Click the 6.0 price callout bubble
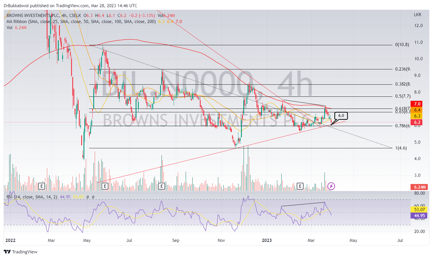Screen dimensions: 433x258 tap(341, 116)
